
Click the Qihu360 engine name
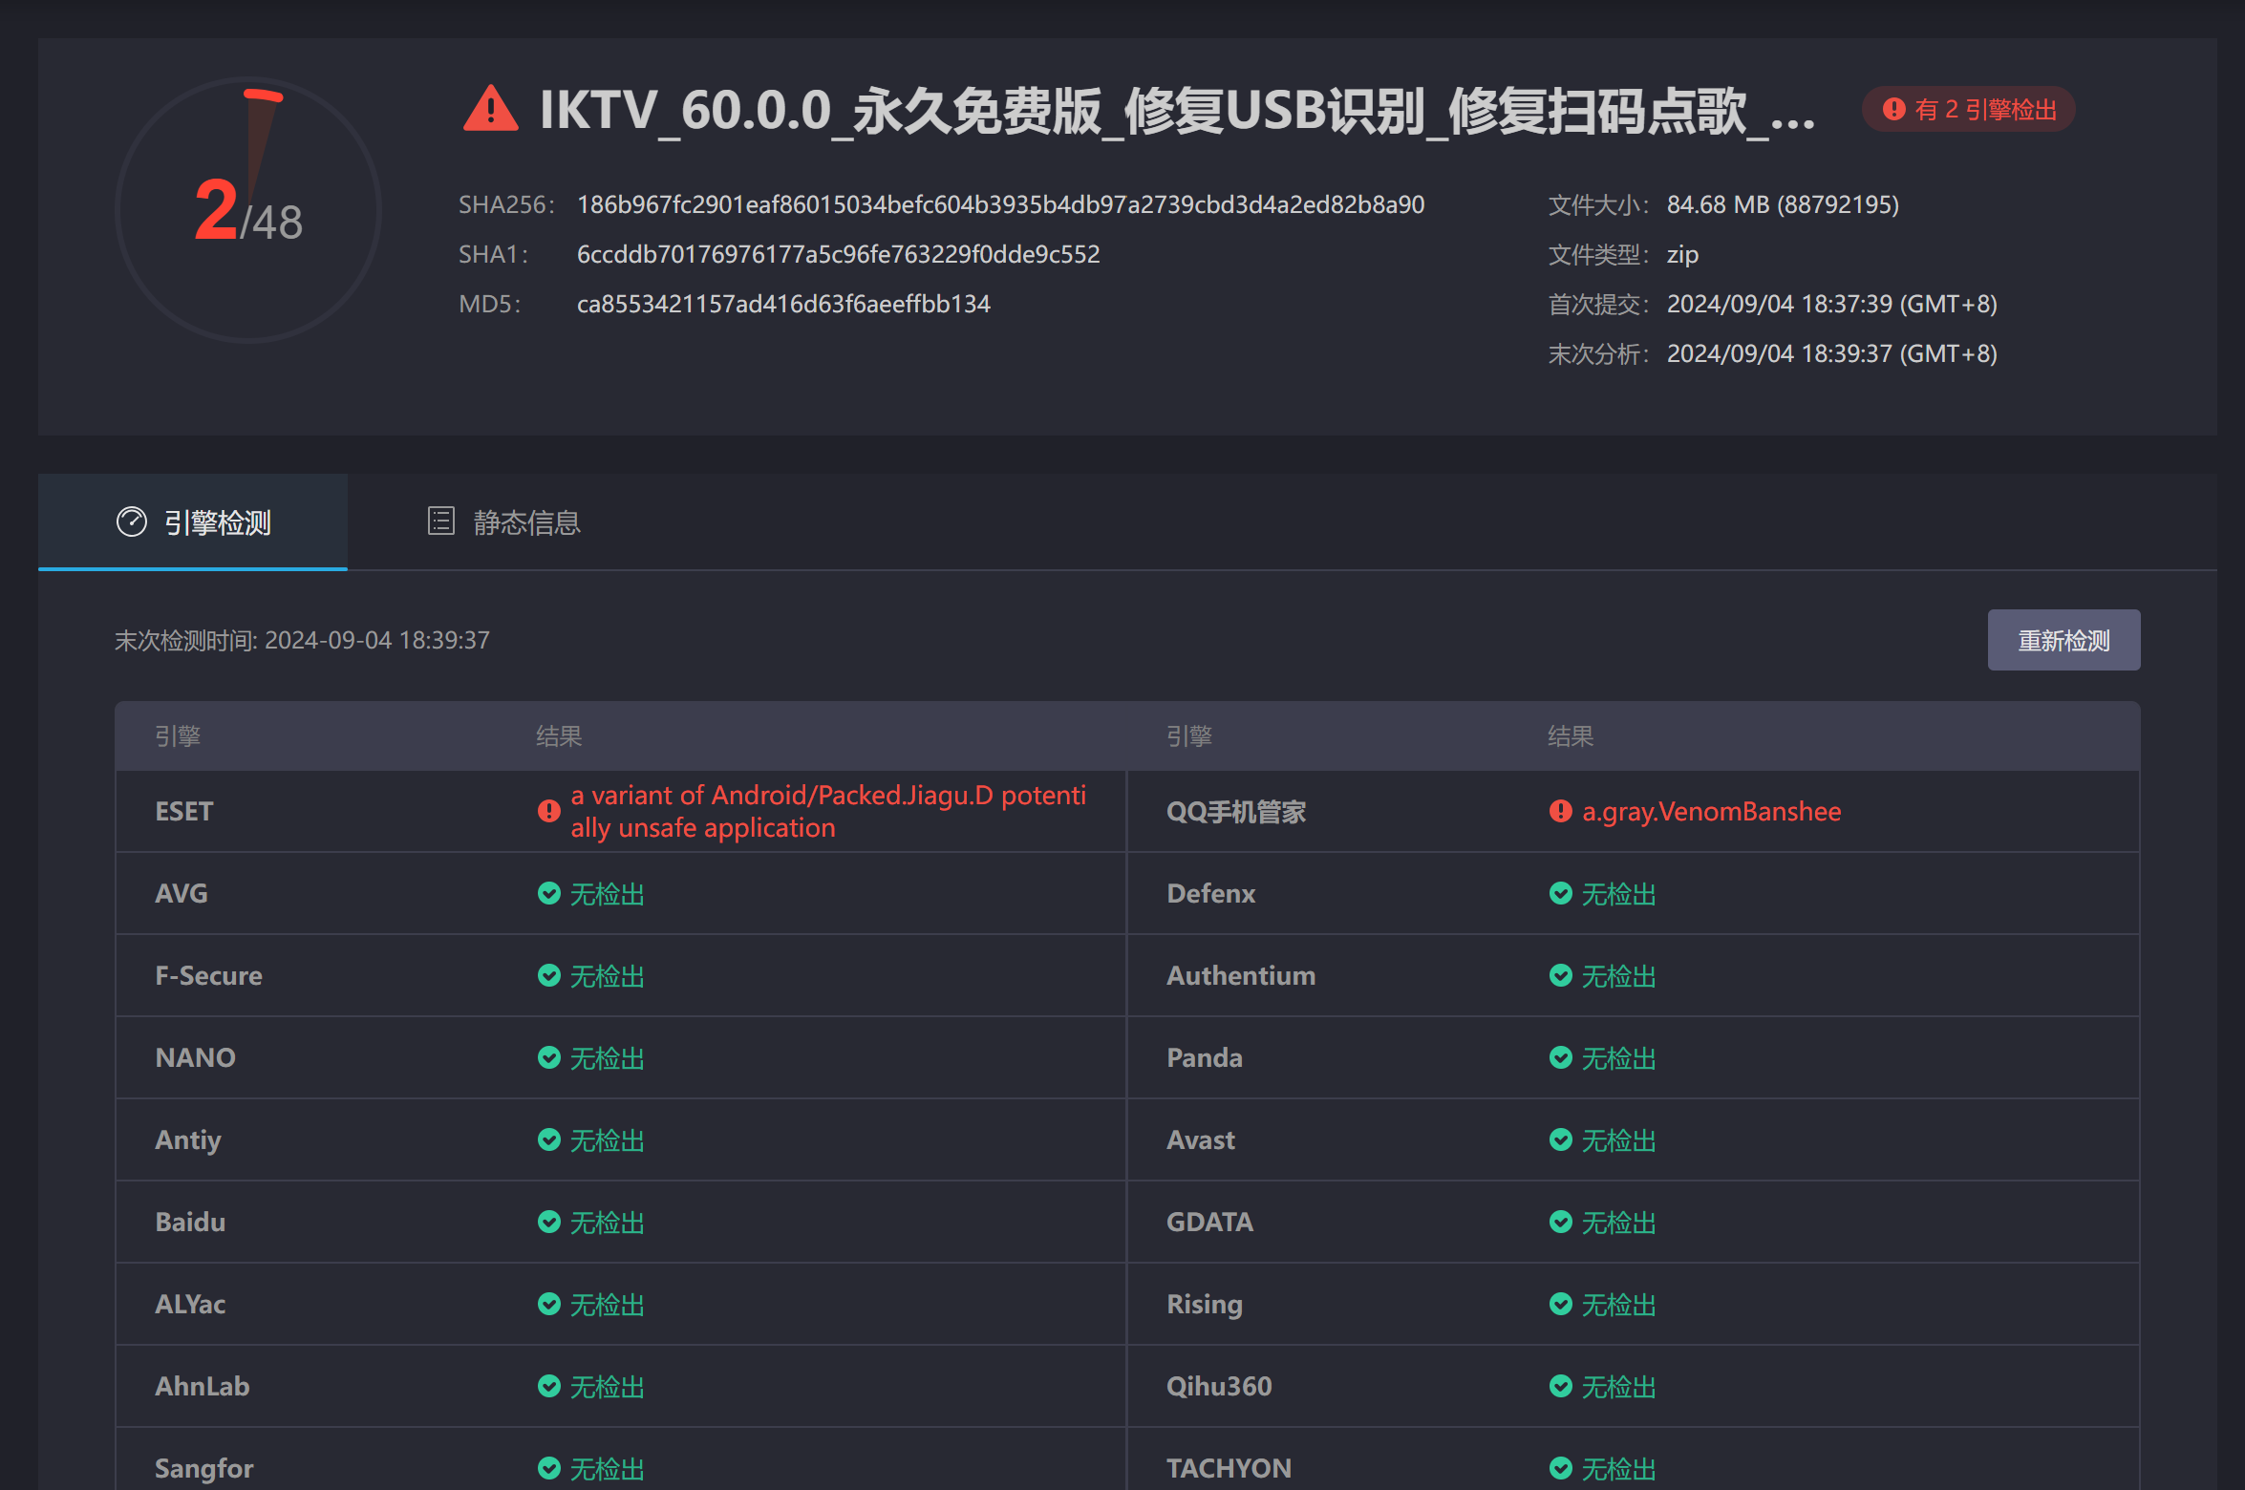1219,1386
